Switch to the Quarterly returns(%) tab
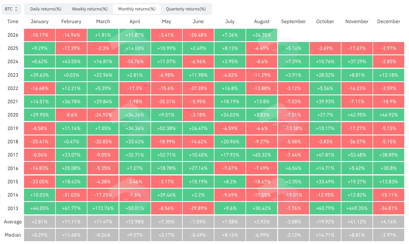 click(186, 9)
